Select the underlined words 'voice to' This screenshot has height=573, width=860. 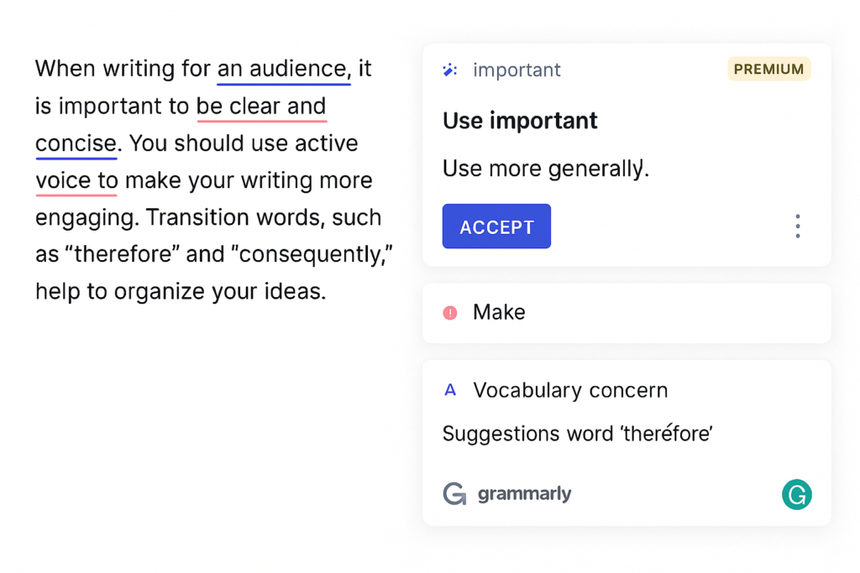click(76, 180)
